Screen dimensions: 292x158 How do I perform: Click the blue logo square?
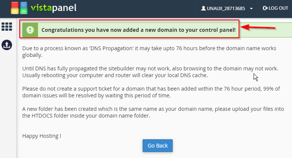point(24,5)
